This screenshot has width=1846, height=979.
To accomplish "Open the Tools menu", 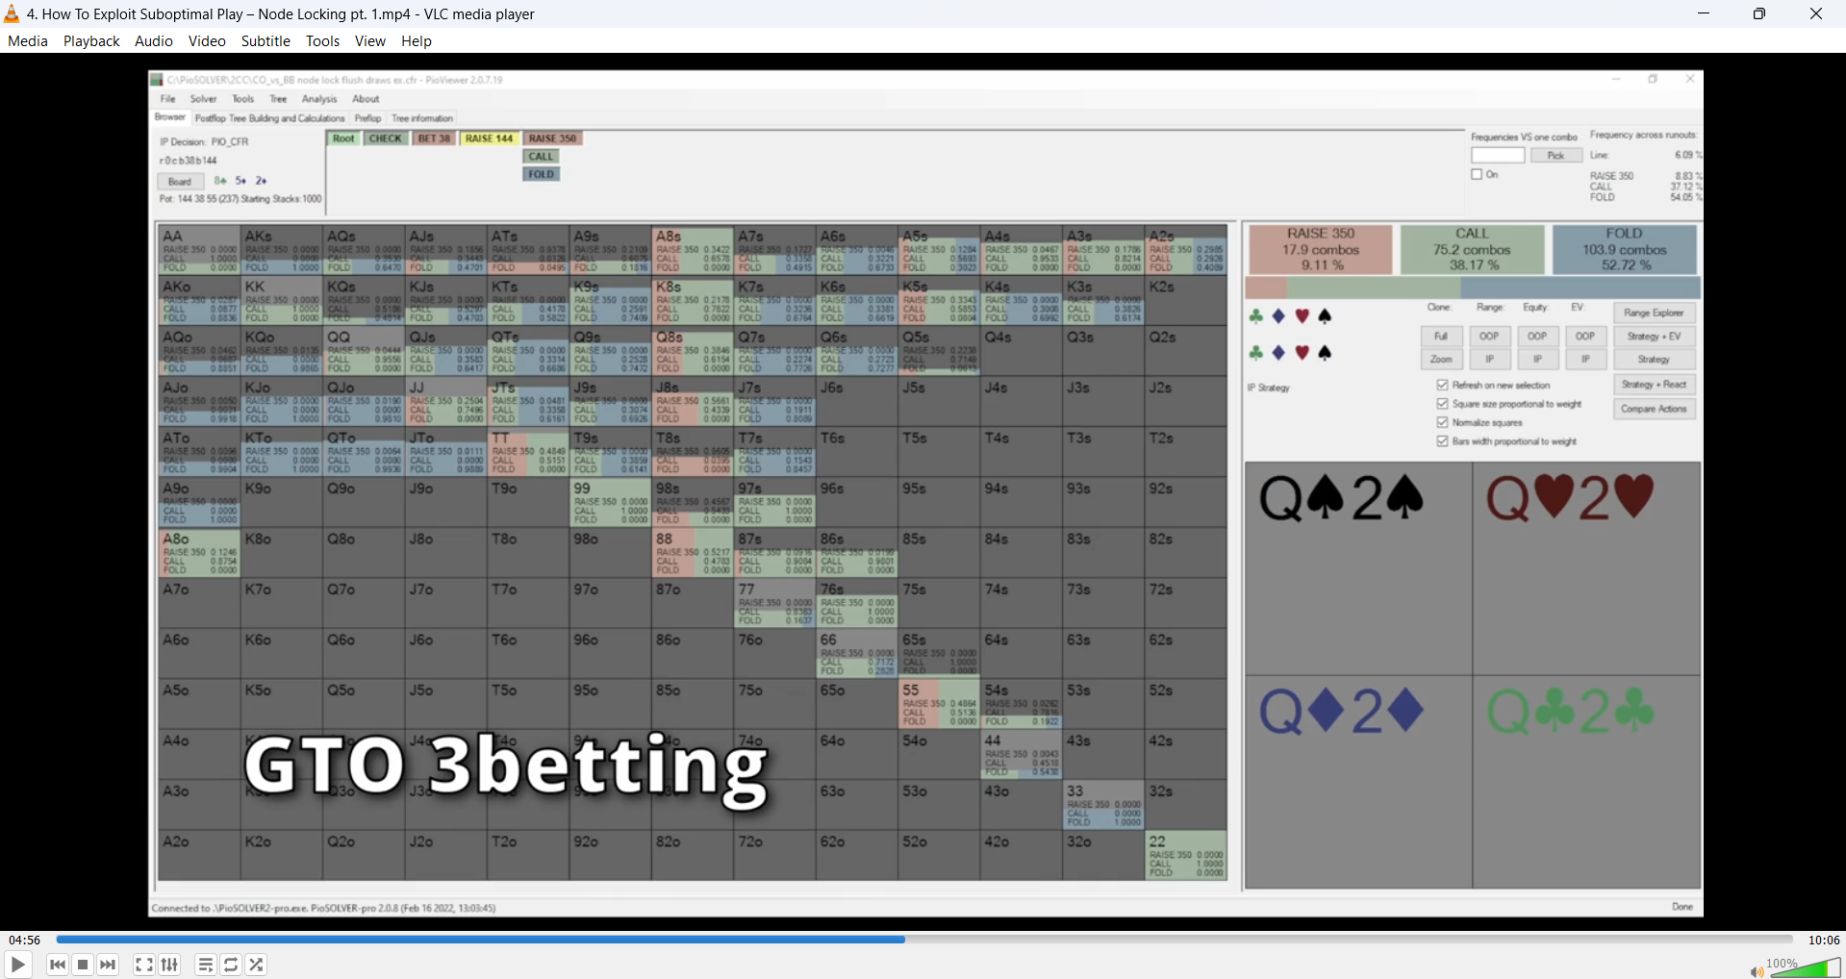I will click(322, 41).
